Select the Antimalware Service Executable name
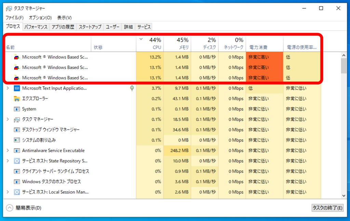 coord(53,151)
